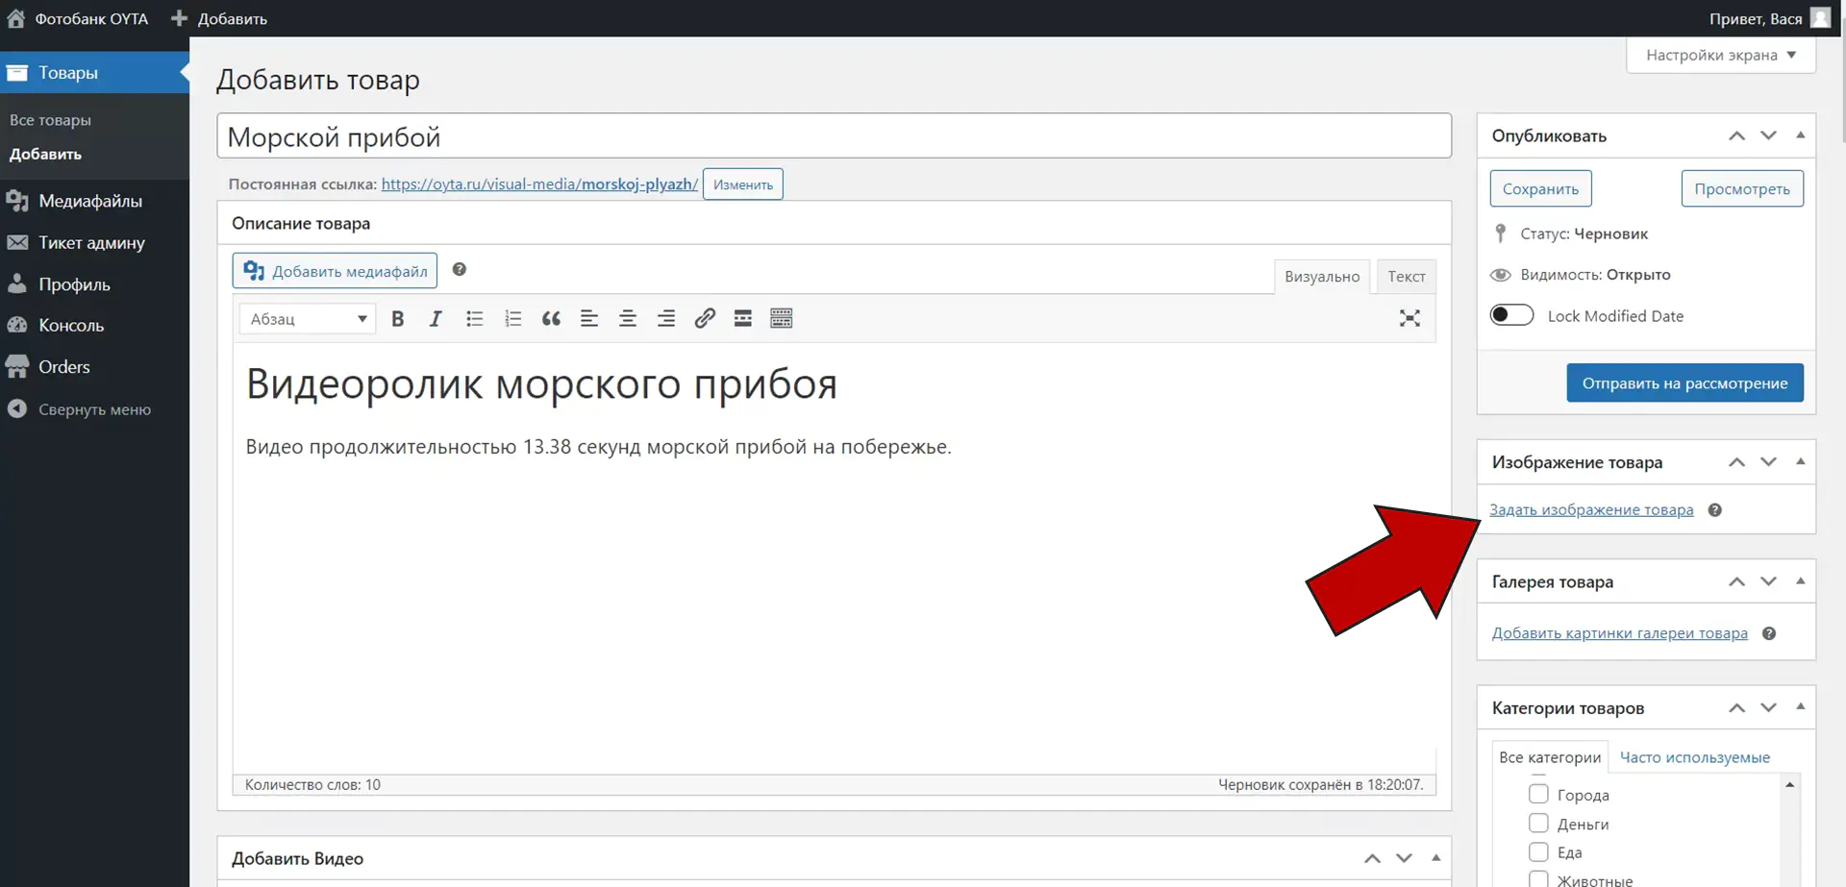1846x887 pixels.
Task: Click the Видеоролик морского прибоя heading in editor
Action: pos(541,384)
